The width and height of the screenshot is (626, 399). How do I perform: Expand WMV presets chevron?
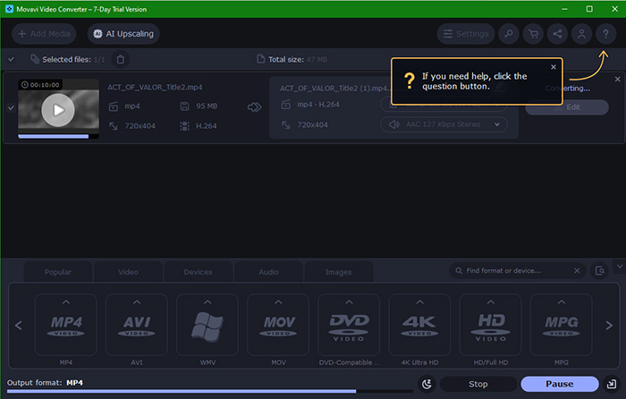tap(207, 302)
